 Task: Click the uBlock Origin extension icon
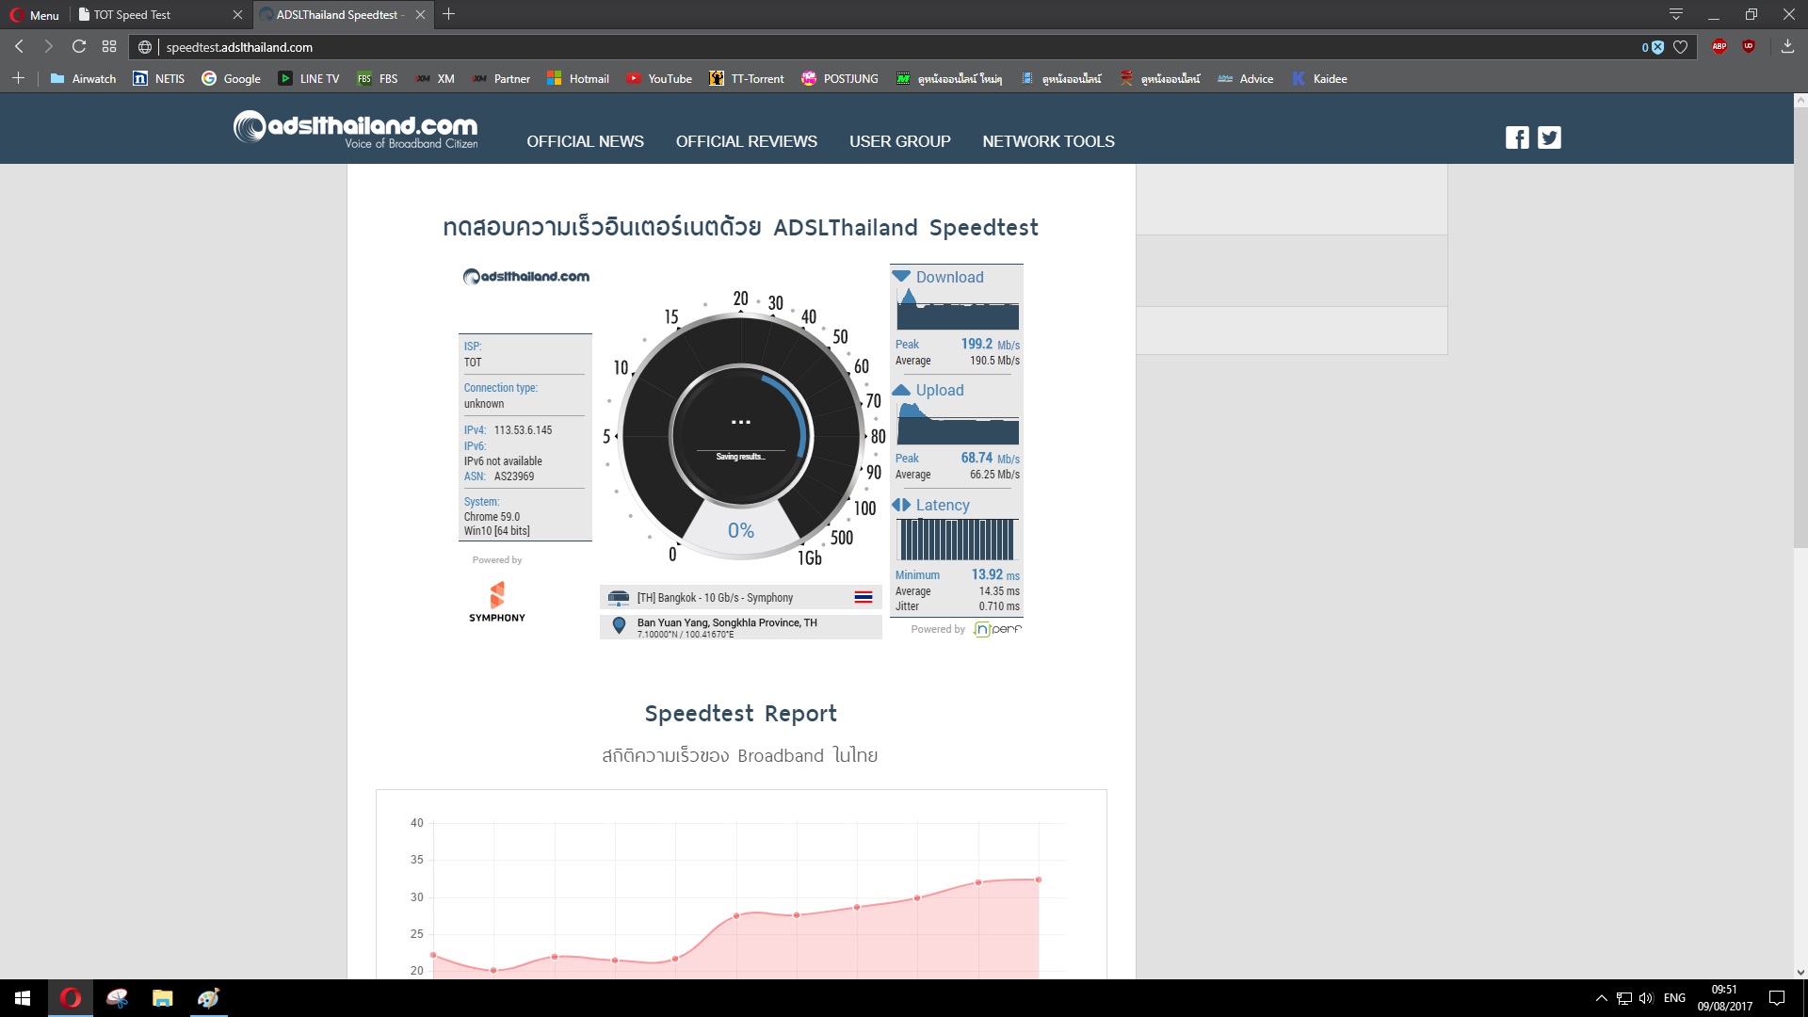click(x=1749, y=46)
